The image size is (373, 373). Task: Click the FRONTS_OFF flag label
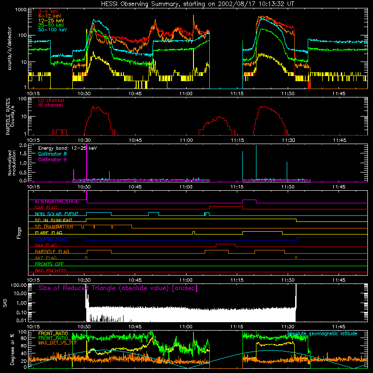[49, 264]
